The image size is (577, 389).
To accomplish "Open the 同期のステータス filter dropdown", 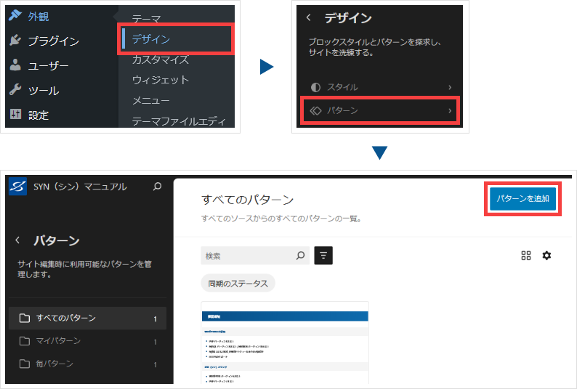I will [238, 283].
